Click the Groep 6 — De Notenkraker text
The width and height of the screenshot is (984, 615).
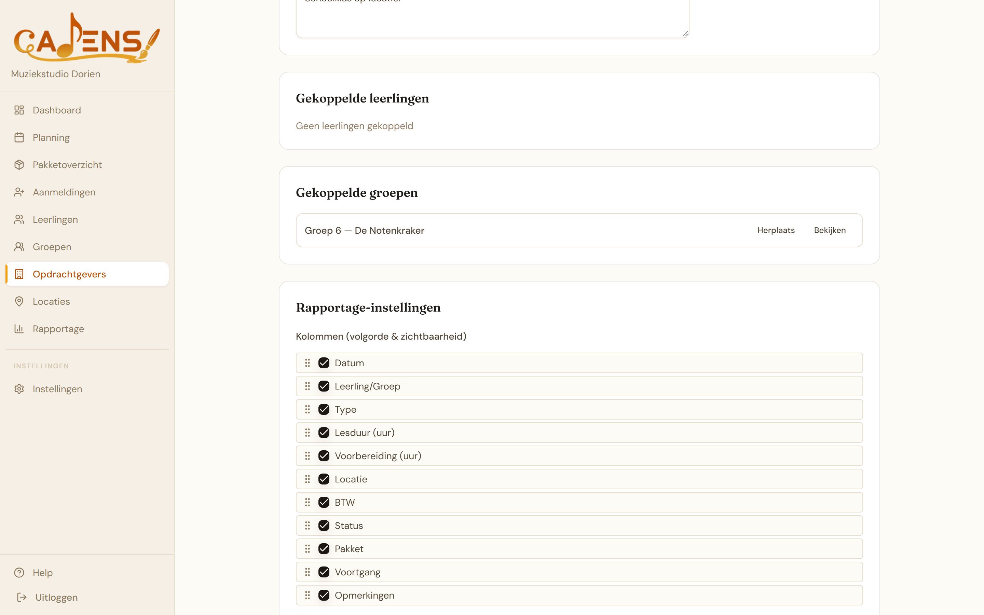coord(364,231)
